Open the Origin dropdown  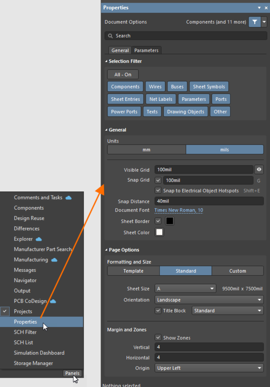[x=209, y=368]
